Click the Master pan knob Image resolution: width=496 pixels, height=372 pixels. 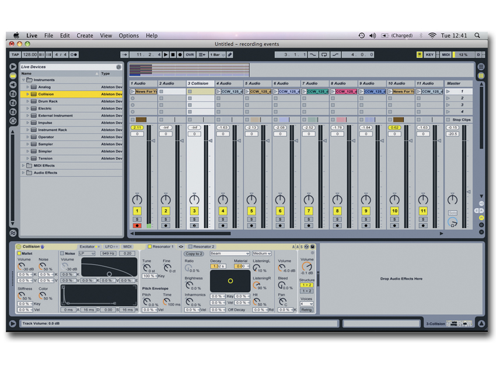(452, 199)
